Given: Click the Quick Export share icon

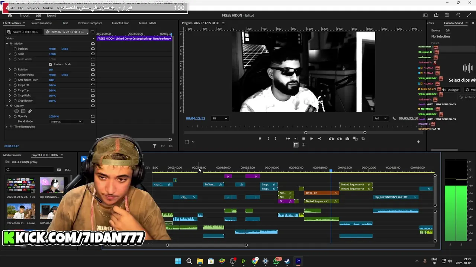Looking at the screenshot, I should pyautogui.click(x=436, y=15).
